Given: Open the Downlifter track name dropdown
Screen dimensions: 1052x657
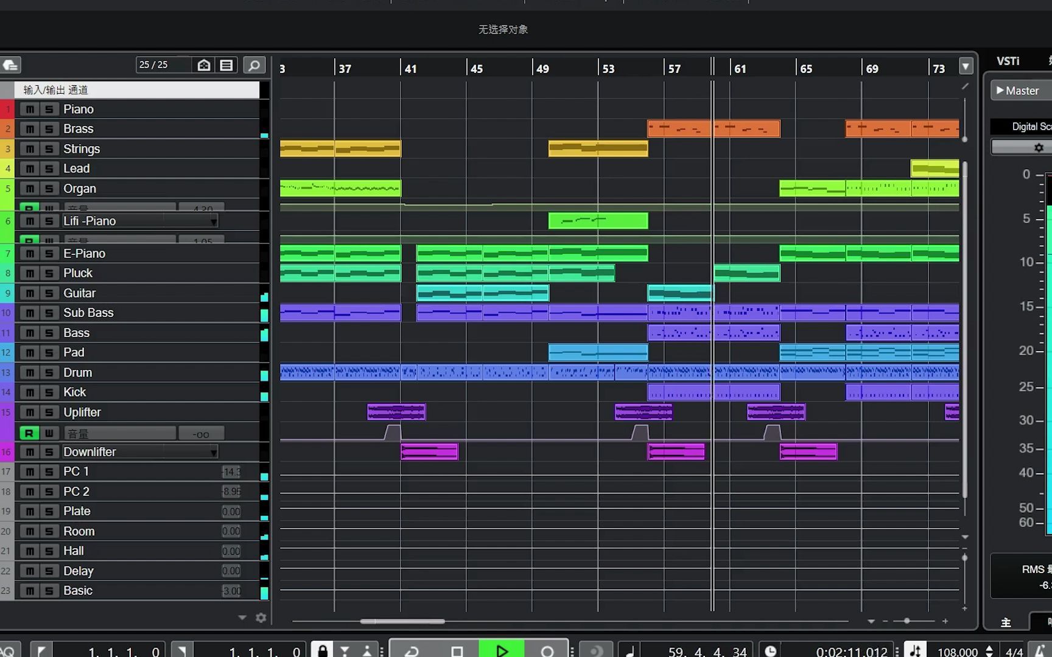Looking at the screenshot, I should pos(213,452).
